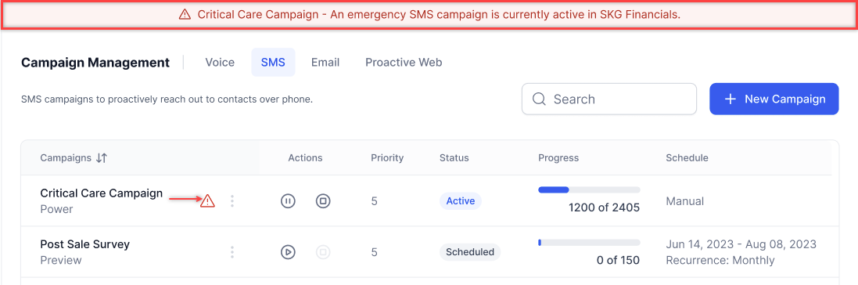Viewport: 858px width, 285px height.
Task: Click disabled stop icon for Post Sale Survey
Action: coord(323,252)
